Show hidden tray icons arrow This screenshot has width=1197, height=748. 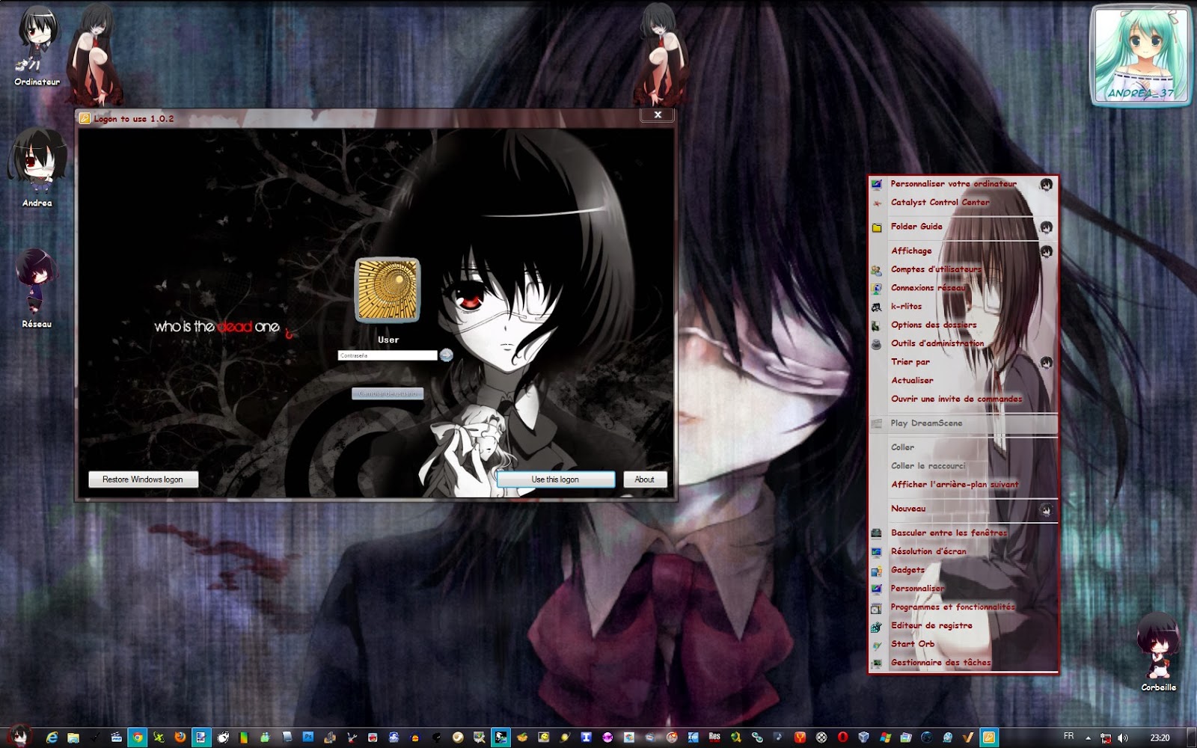(x=1089, y=738)
